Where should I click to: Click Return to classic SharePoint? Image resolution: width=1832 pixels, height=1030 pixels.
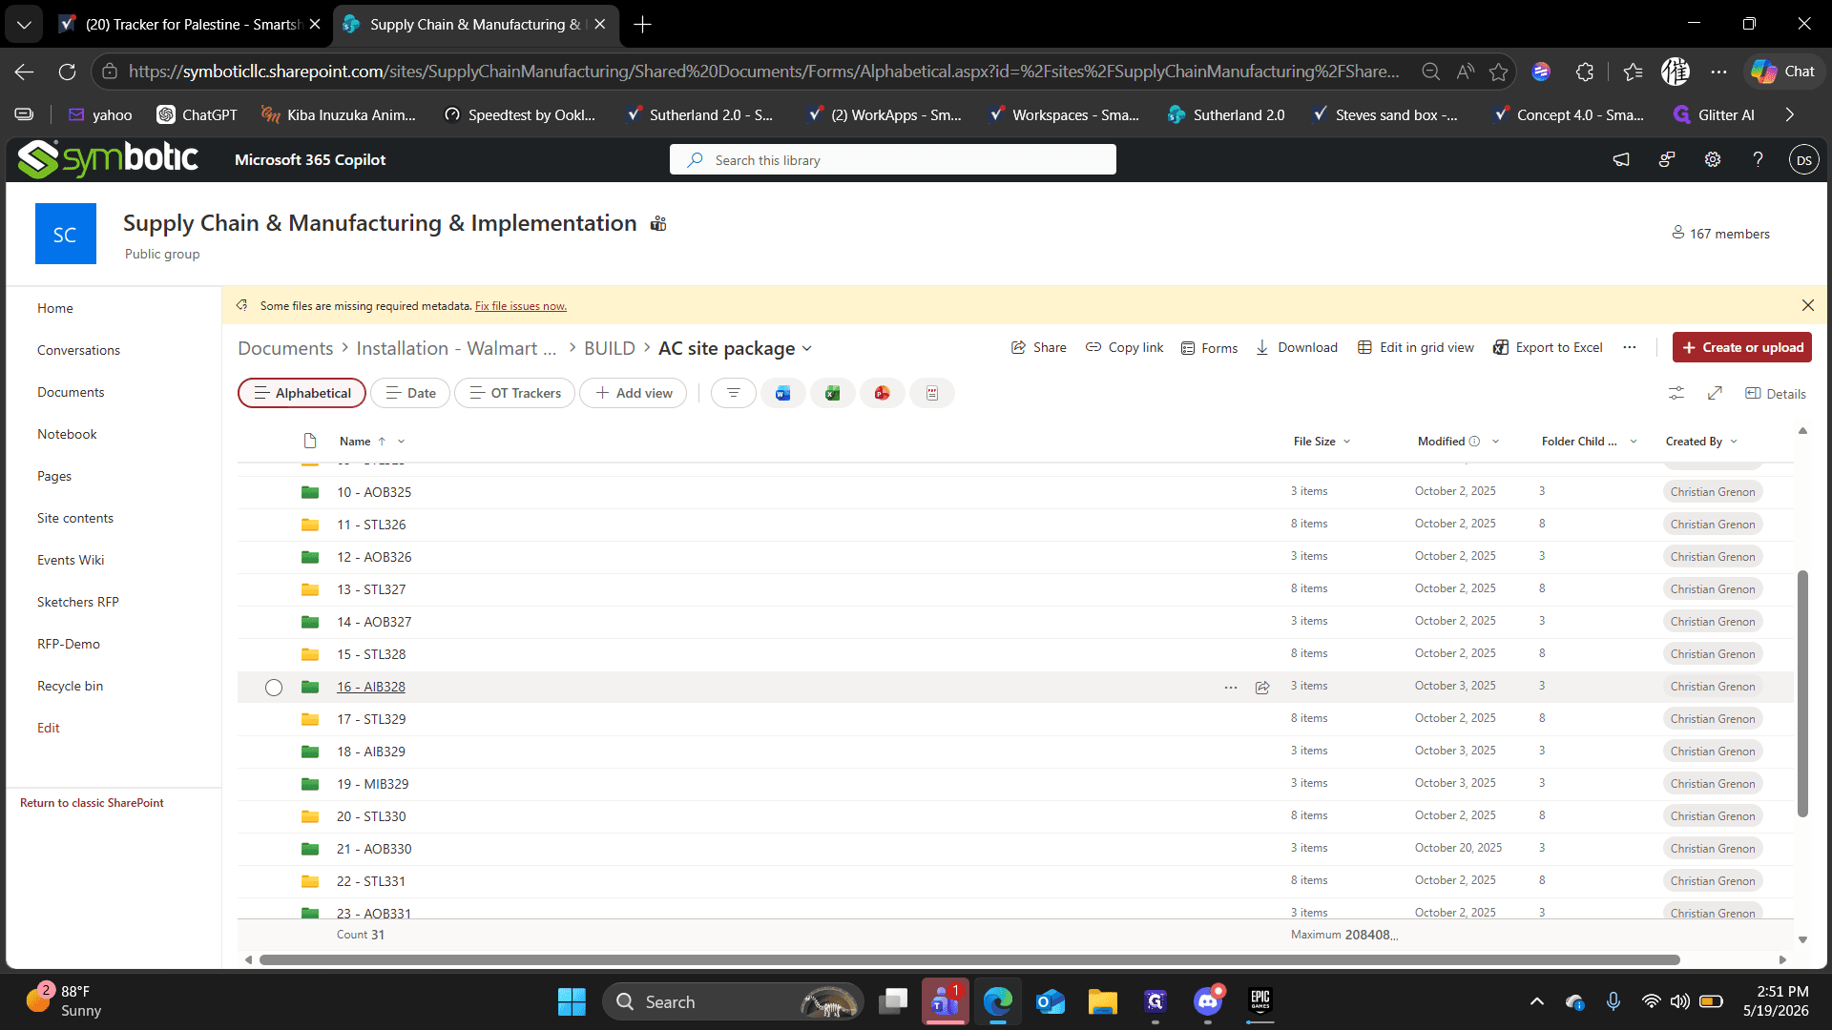click(x=92, y=803)
